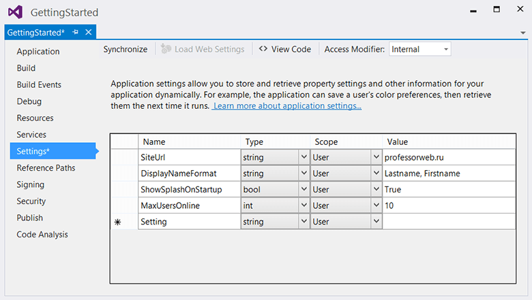The width and height of the screenshot is (532, 300).
Task: Click the Synchronize button
Action: [x=125, y=49]
